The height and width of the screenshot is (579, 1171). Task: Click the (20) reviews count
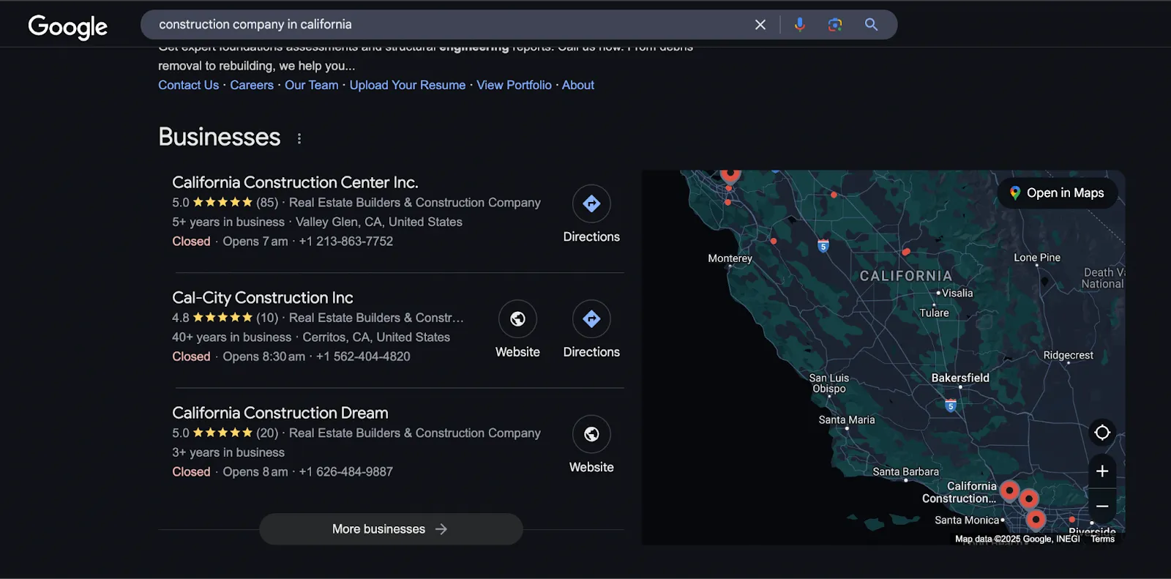click(267, 433)
